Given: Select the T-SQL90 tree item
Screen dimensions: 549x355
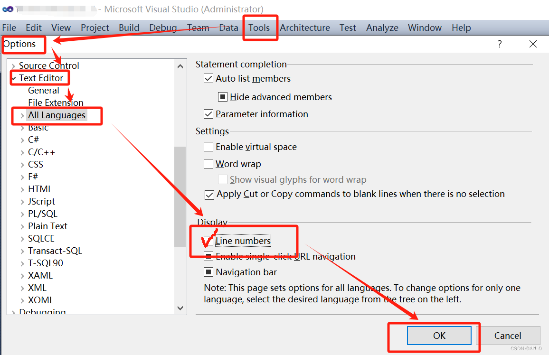Looking at the screenshot, I should [x=46, y=263].
